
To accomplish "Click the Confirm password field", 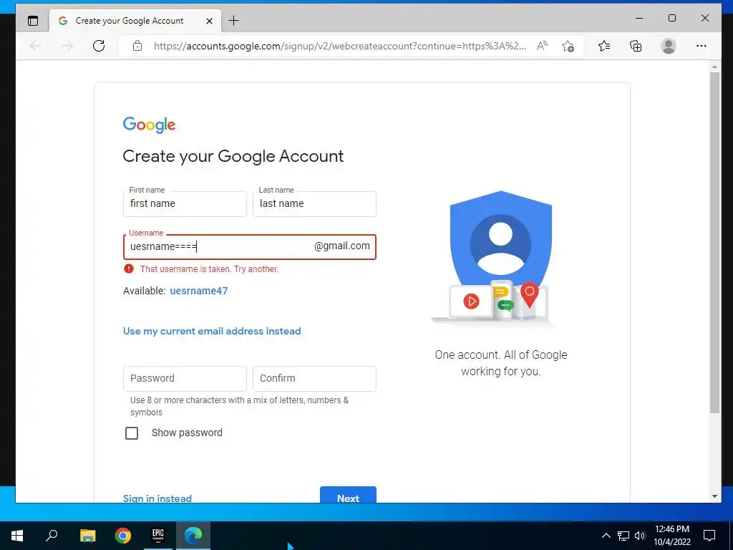I will [314, 379].
